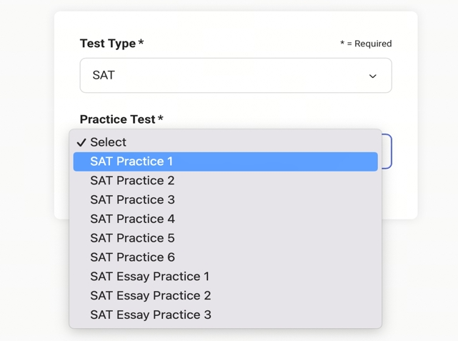
Task: Click the chevron arrow in Test Type field
Action: pos(372,76)
